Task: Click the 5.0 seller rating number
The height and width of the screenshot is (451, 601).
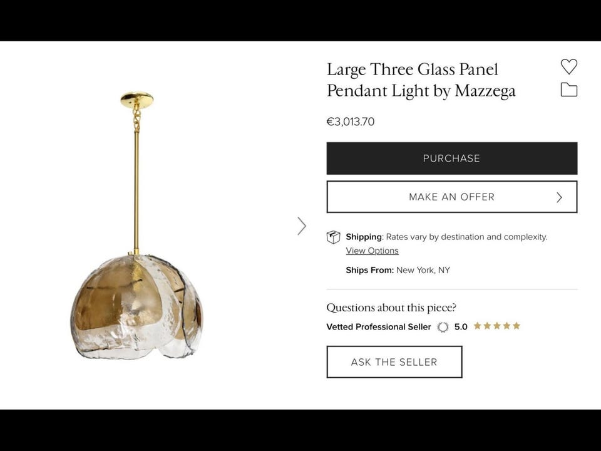Action: (x=461, y=327)
